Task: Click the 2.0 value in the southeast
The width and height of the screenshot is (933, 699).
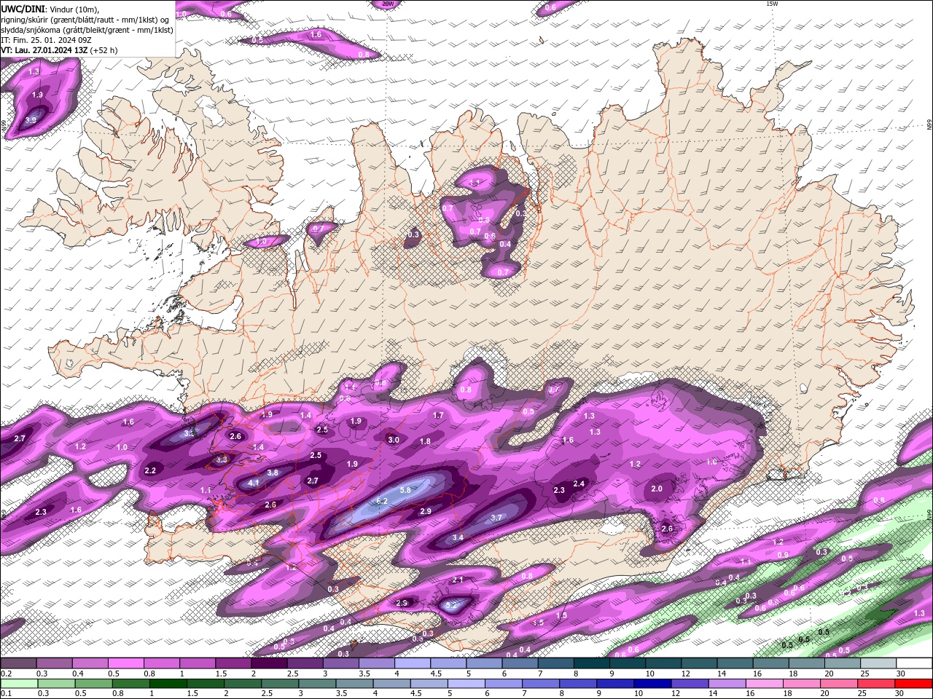Action: click(x=657, y=489)
